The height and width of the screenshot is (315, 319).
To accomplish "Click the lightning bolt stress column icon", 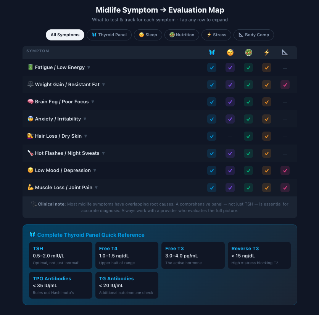I will pyautogui.click(x=267, y=52).
